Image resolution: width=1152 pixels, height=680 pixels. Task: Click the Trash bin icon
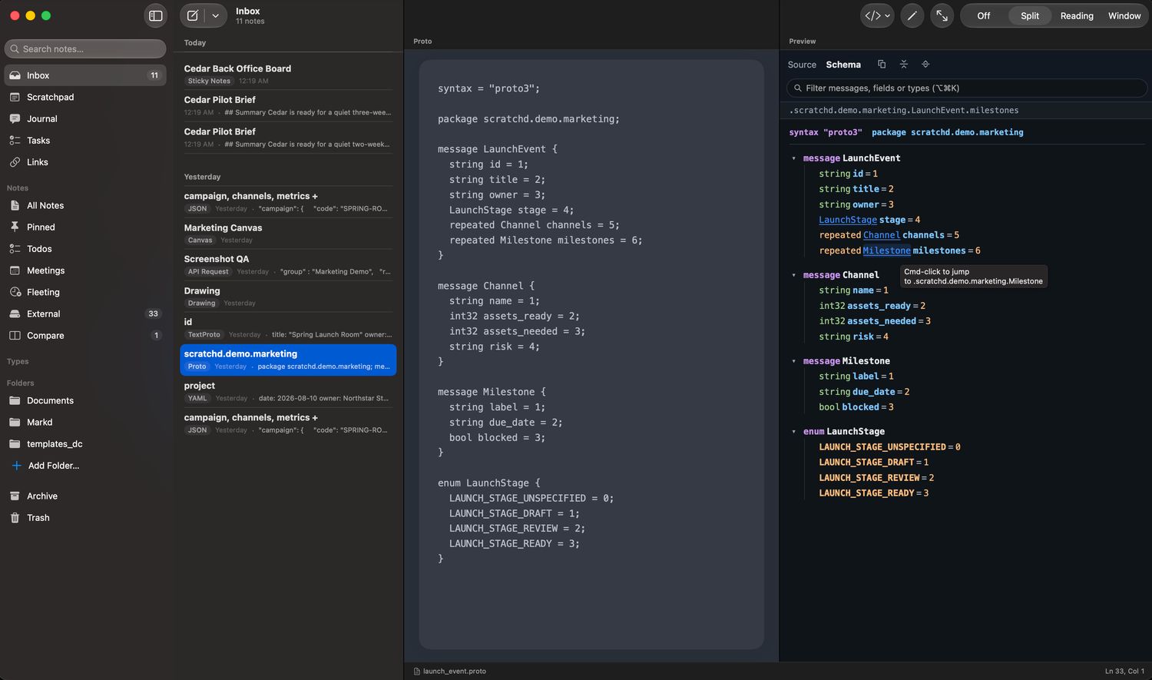[15, 517]
